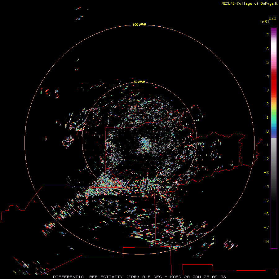Screen dimensions: 279x279
Task: Click the DZD legend title
Action: point(272,19)
